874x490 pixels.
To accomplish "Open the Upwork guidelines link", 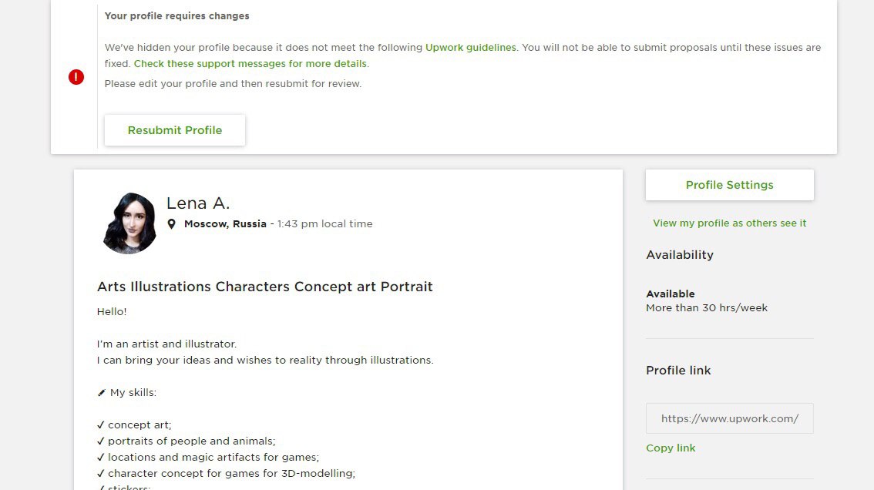I will 470,48.
